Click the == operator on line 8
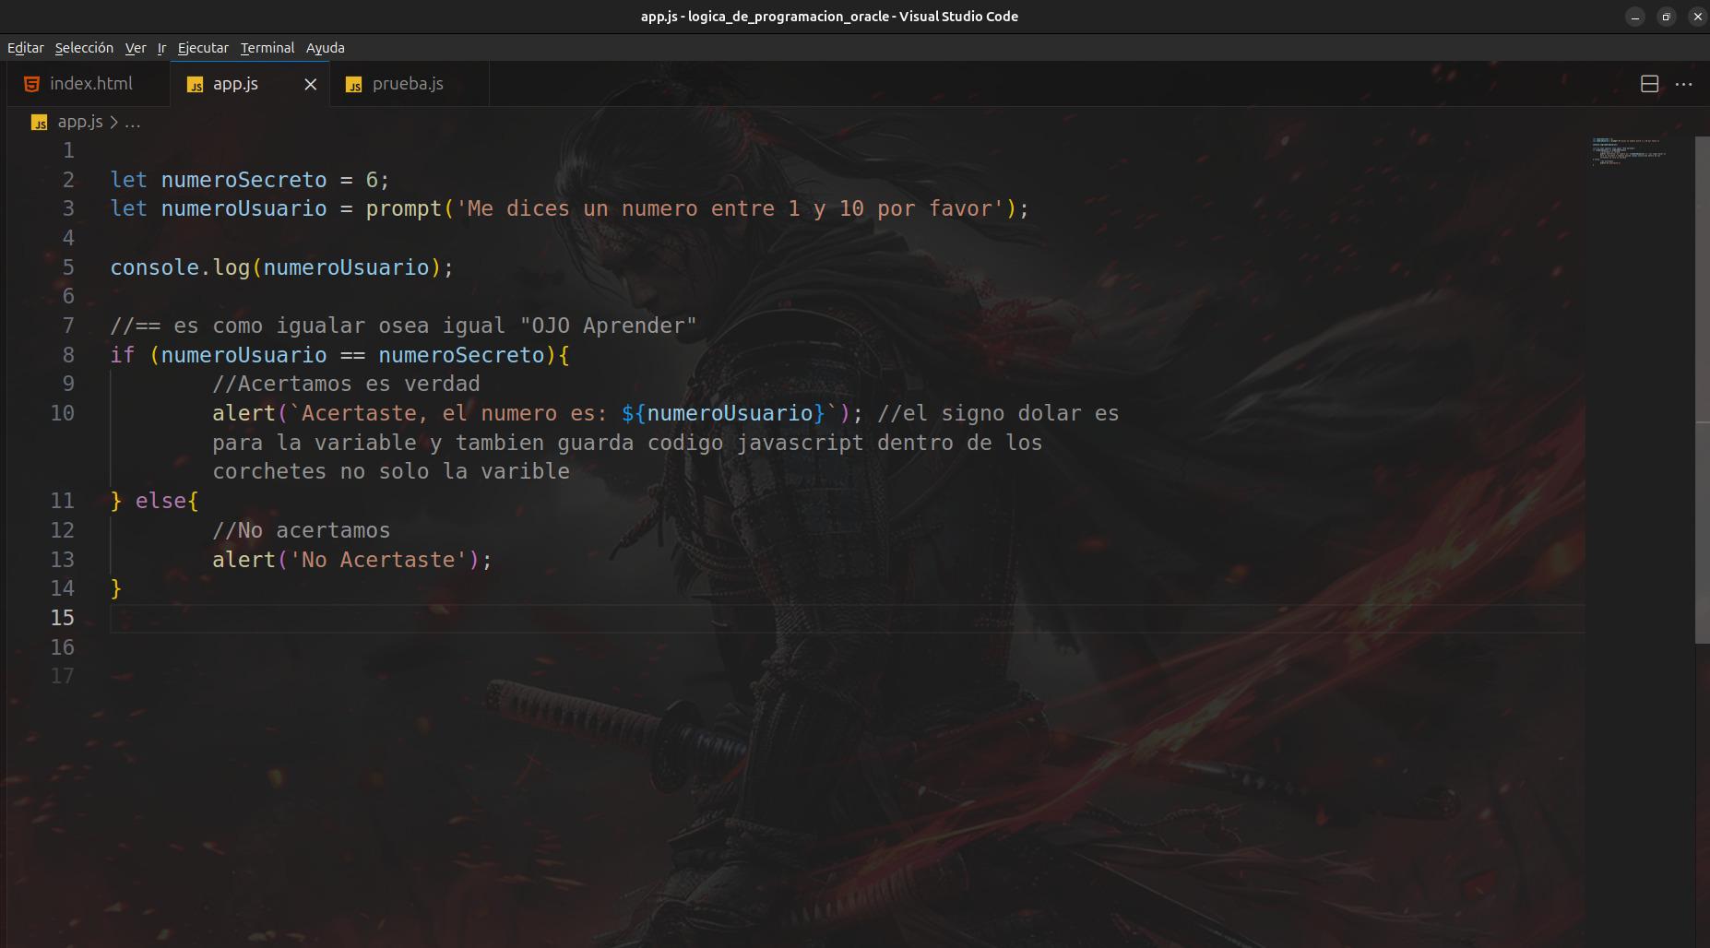 [x=352, y=355]
